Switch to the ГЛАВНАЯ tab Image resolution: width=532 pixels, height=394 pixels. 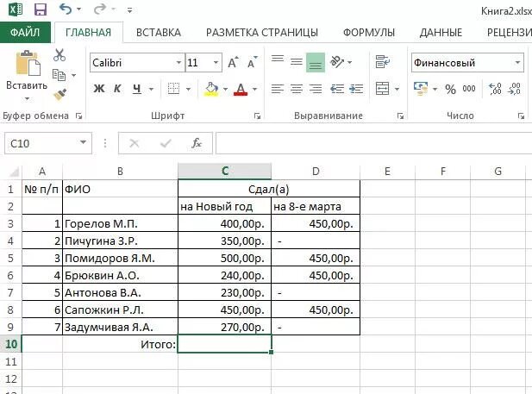click(88, 33)
